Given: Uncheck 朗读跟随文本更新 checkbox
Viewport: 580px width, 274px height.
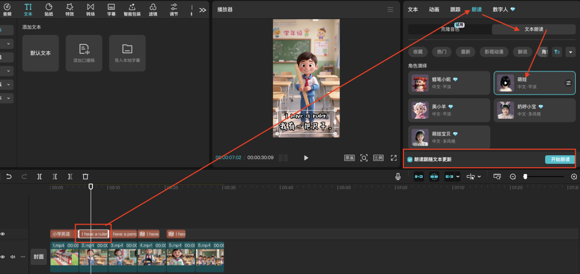Looking at the screenshot, I should (410, 160).
